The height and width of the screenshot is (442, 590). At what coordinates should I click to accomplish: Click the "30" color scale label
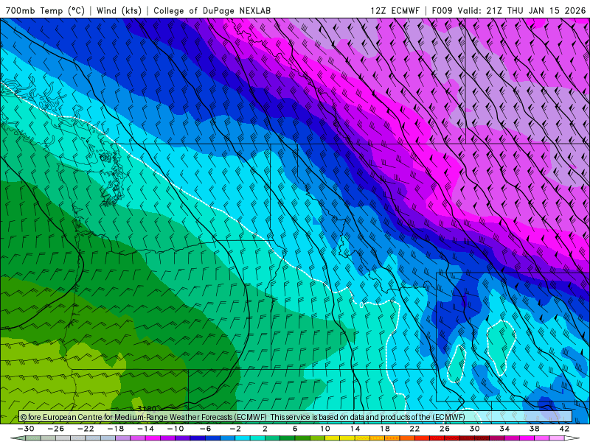(474, 429)
